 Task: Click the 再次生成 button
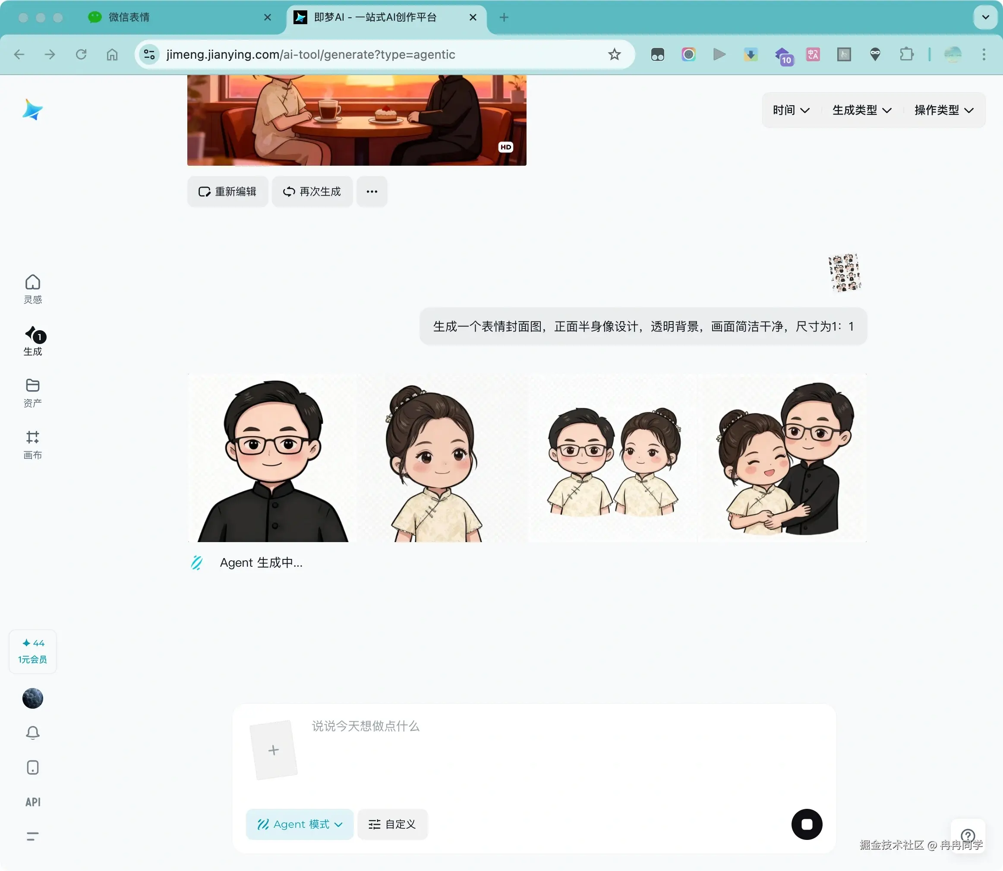[312, 192]
